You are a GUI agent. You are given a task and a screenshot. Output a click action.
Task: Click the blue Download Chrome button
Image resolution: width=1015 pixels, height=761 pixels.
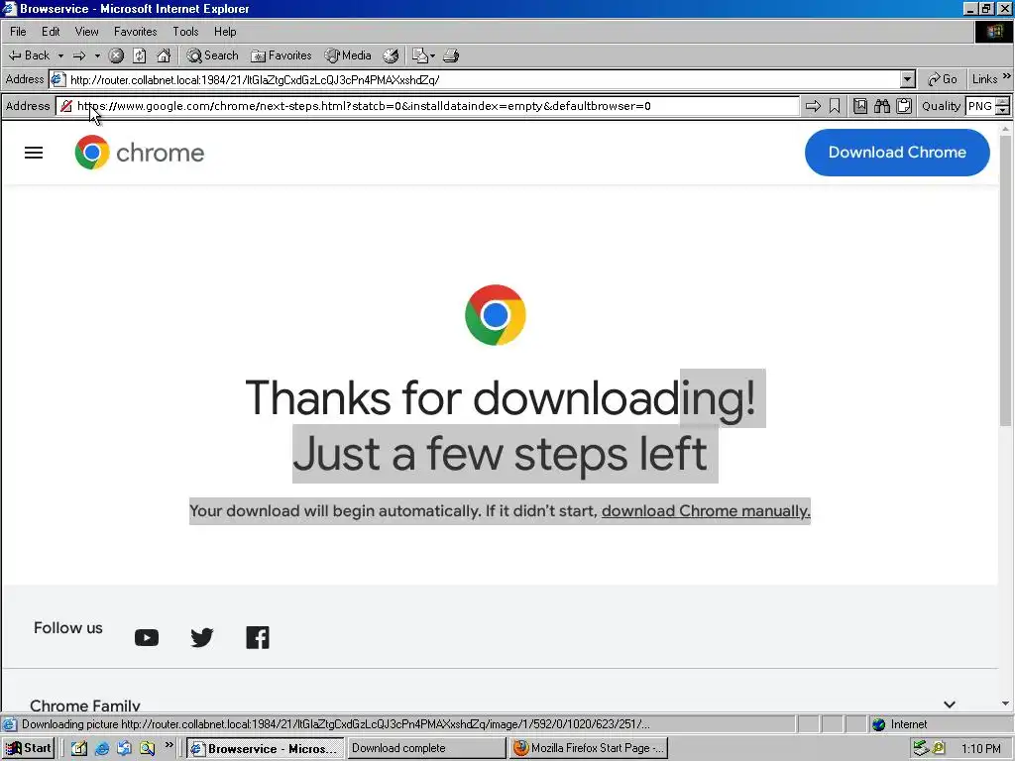[897, 152]
